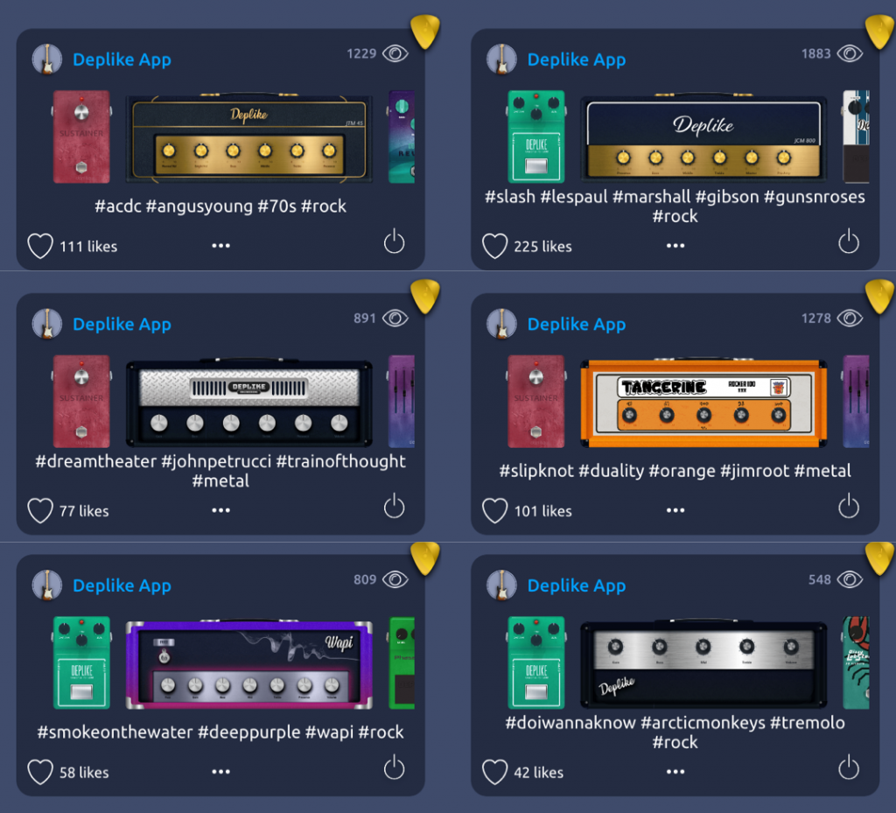Like the #smokeonthewater preset heart icon

click(x=40, y=773)
